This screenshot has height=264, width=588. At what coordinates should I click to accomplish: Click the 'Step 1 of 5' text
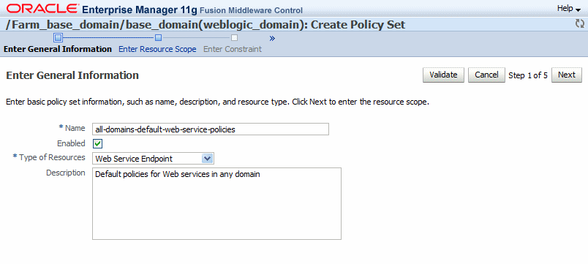coord(528,75)
